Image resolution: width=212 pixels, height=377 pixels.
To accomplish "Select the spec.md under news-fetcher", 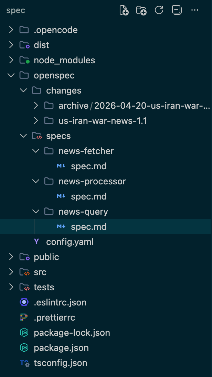I will tap(106, 166).
